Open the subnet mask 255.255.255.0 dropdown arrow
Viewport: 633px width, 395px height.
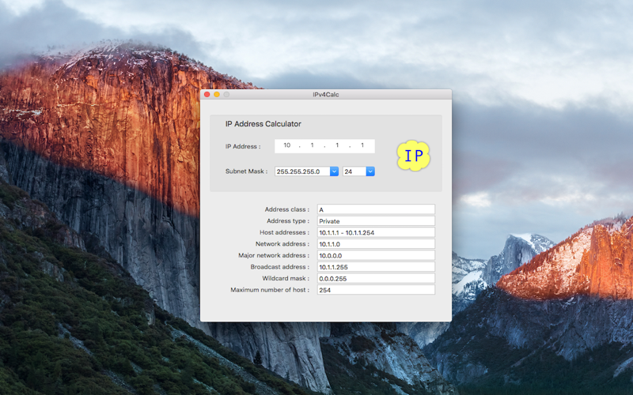click(x=334, y=171)
